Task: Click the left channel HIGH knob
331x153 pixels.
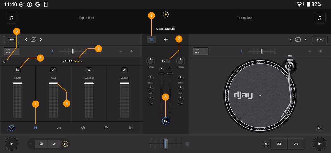Action: [151, 78]
